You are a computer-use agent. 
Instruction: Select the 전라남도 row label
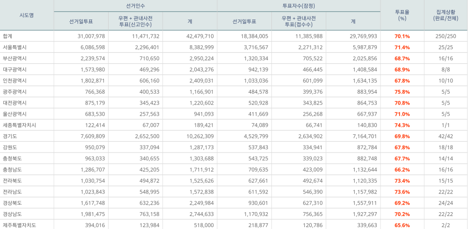click(x=12, y=192)
